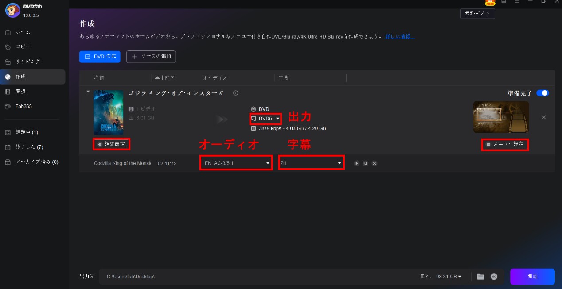The height and width of the screenshot is (289, 562).
Task: Click ソースの追加 button
Action: (151, 57)
